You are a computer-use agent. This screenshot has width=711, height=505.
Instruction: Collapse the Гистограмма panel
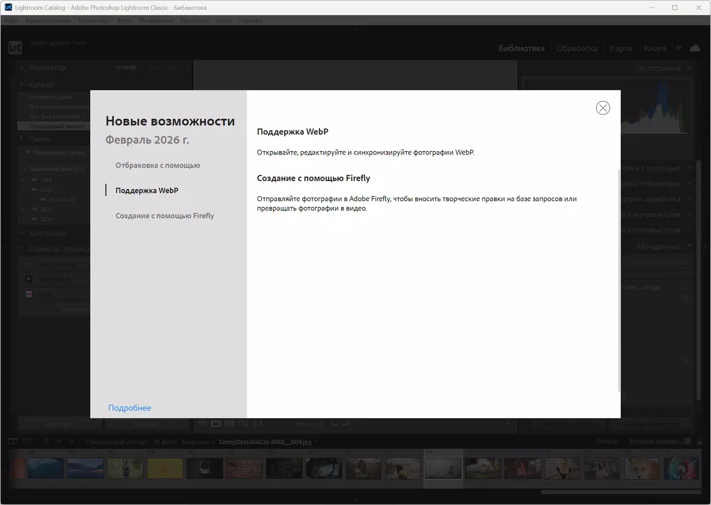[689, 68]
